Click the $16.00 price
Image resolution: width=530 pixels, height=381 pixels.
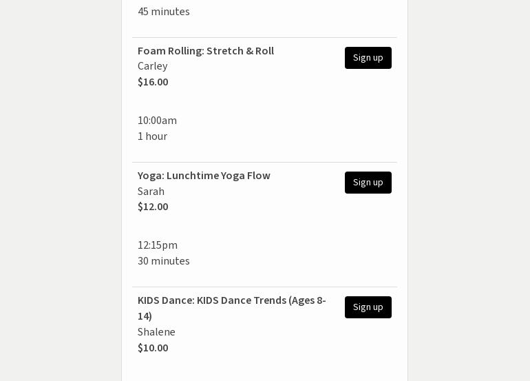[153, 82]
